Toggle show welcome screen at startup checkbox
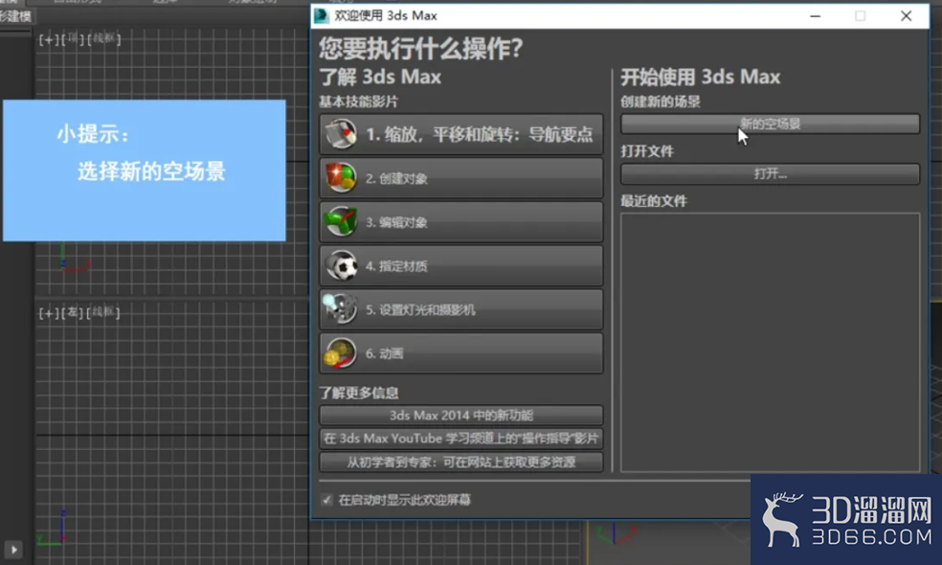 326,500
